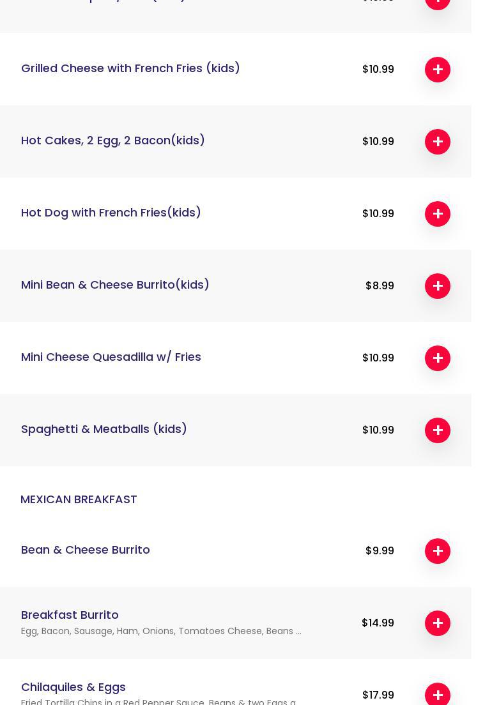Add Breakfast Burrito to cart
Screen dimensions: 492x705
pos(438,623)
